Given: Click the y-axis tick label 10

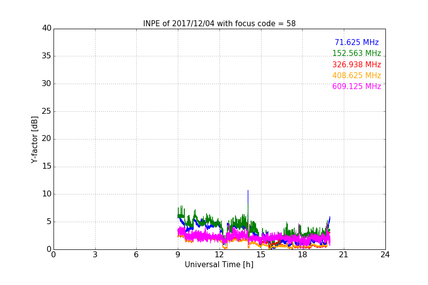Looking at the screenshot, I should coord(47,194).
